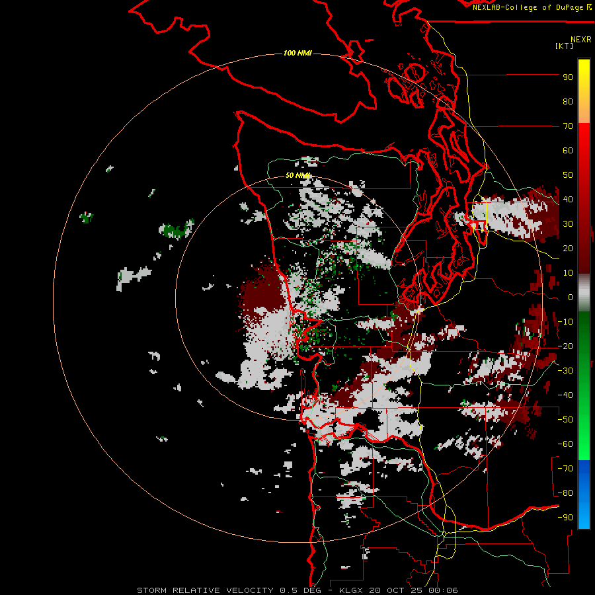Click the -50 value on the velocity scale
The width and height of the screenshot is (595, 595).
pyautogui.click(x=565, y=420)
